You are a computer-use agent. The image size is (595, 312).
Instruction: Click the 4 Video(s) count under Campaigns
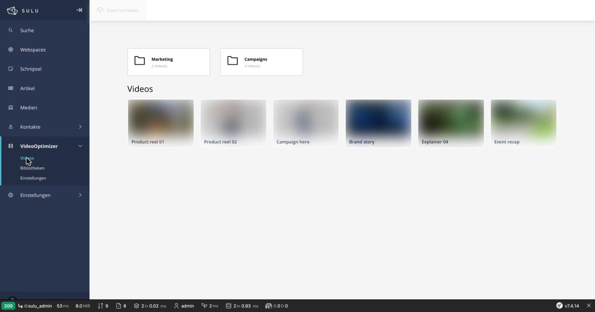(252, 66)
